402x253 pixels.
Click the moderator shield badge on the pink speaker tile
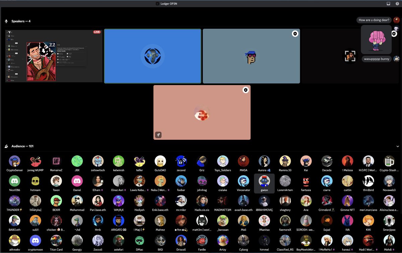click(x=246, y=90)
